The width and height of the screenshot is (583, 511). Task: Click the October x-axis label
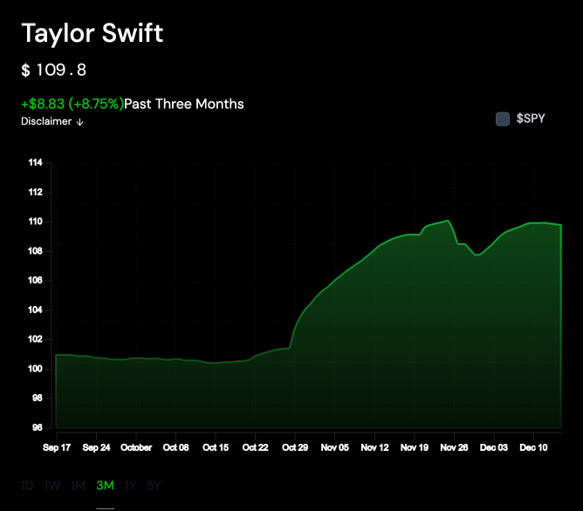136,447
